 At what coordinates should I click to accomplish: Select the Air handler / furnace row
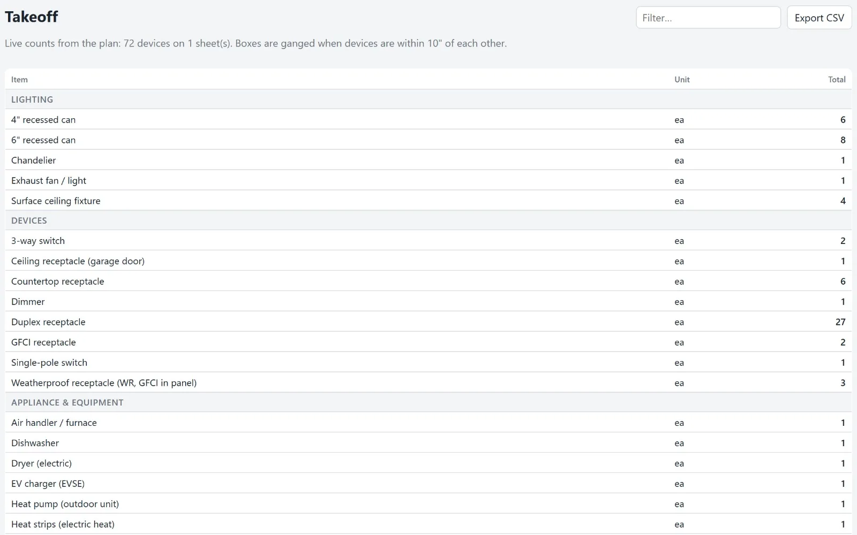pyautogui.click(x=428, y=422)
